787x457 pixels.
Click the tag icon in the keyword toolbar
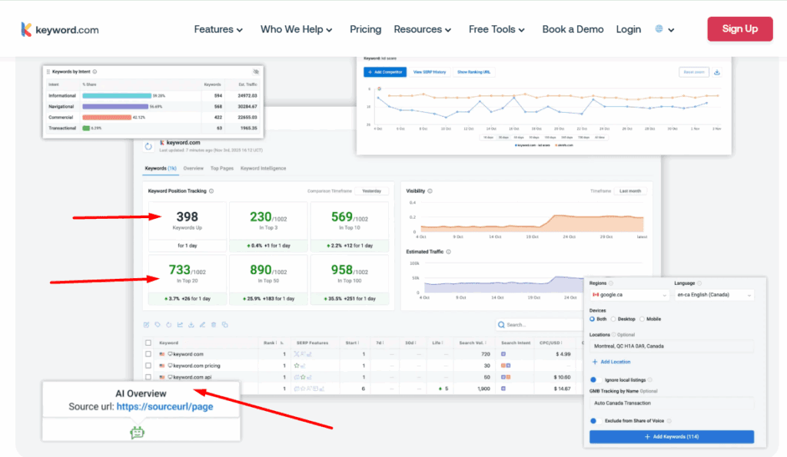click(x=157, y=325)
